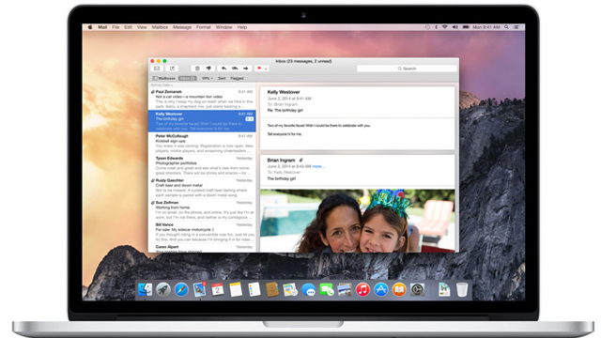Open Mail app icon in the Dock
Viewport: 601px width, 338px height.
tap(199, 290)
